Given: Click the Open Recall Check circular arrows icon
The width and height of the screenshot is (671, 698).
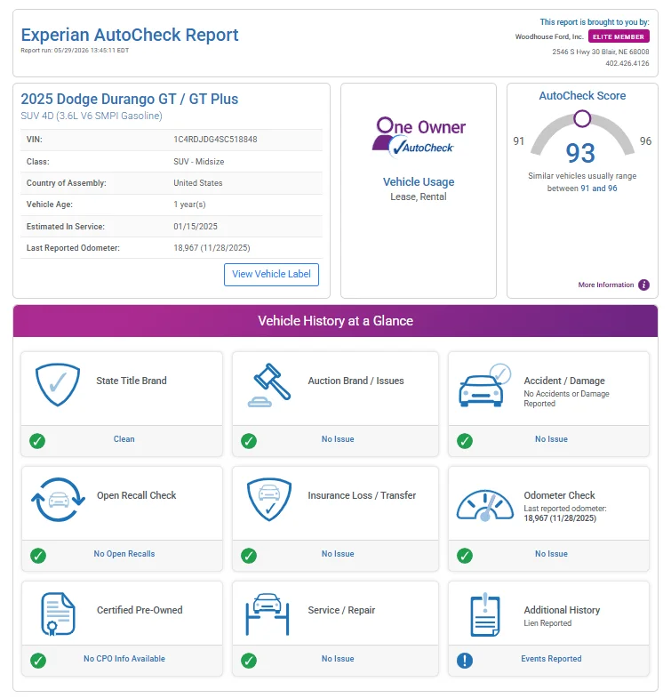Looking at the screenshot, I should pyautogui.click(x=58, y=500).
